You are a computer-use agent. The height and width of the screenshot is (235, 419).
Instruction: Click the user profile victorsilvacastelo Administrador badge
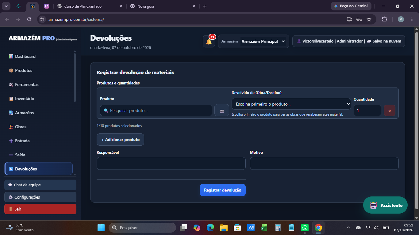349,41
